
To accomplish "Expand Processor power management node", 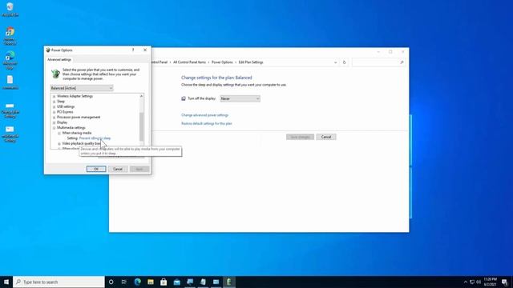I will (54, 118).
